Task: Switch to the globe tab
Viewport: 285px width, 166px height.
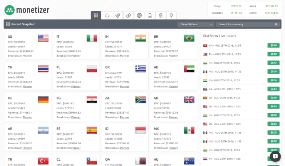Action: [x=139, y=16]
